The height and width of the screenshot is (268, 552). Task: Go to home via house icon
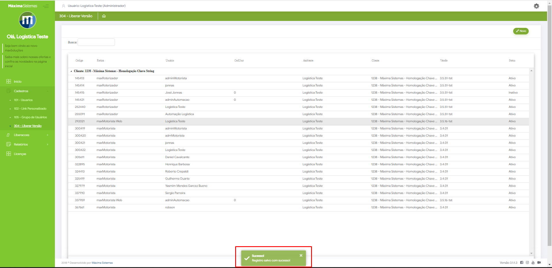tap(104, 16)
